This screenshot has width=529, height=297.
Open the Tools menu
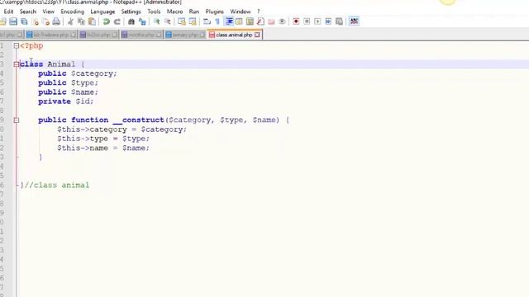pos(154,12)
